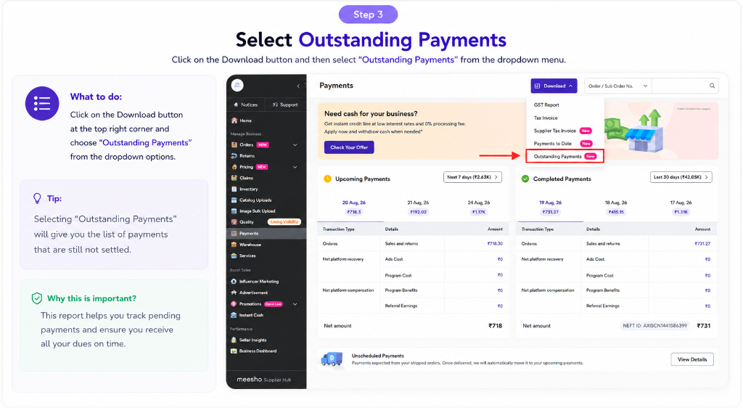The image size is (743, 408).
Task: Switch to the 19 Aug completed tab
Action: click(x=550, y=207)
